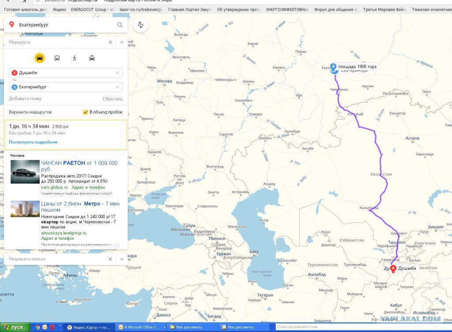The width and height of the screenshot is (452, 332).
Task: Clear the Екатеринбург waypoint field
Action: tap(117, 87)
